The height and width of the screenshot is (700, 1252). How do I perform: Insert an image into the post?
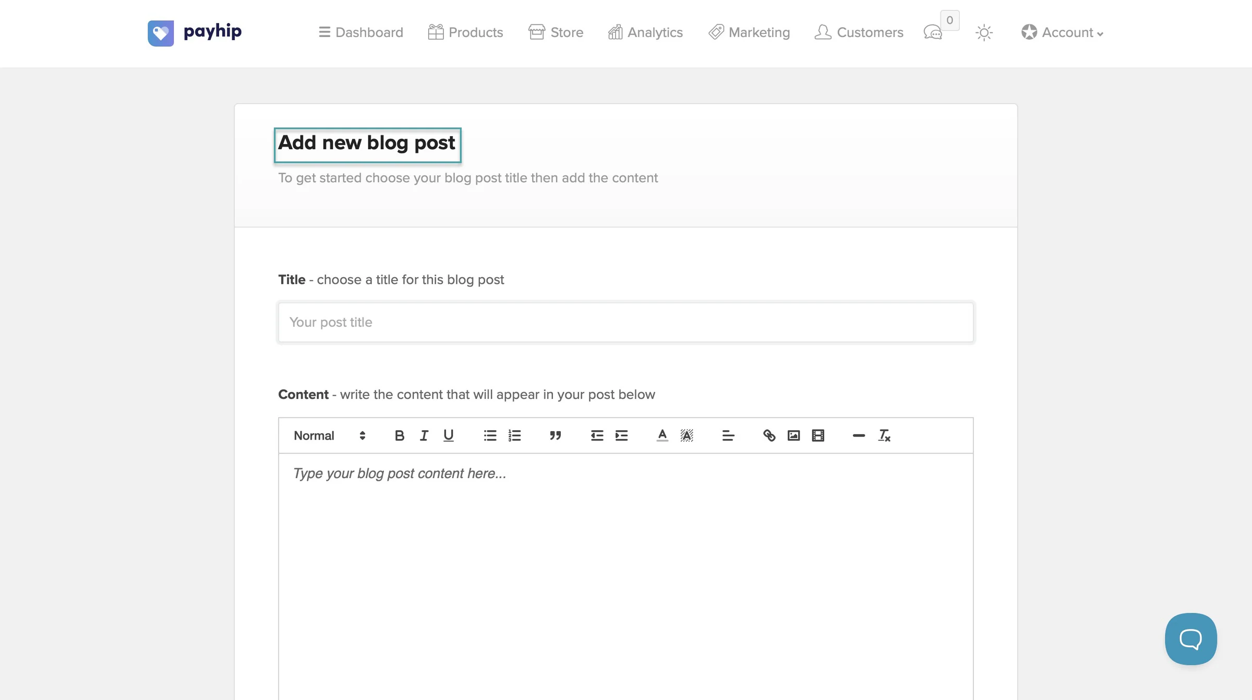click(793, 435)
